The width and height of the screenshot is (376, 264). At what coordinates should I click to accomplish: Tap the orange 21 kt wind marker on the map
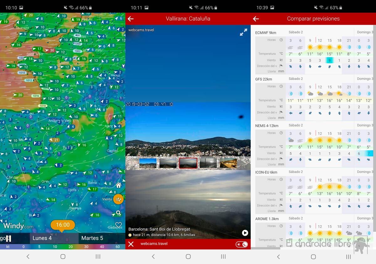pos(55,140)
